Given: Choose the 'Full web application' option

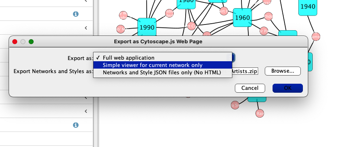Looking at the screenshot, I should (163, 58).
